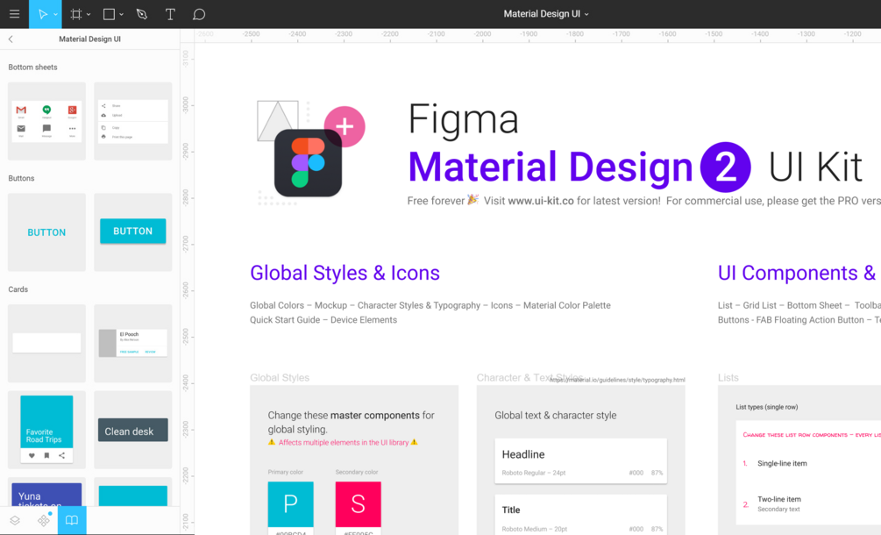
Task: Click the 'Global text & character style' text
Action: pos(556,416)
